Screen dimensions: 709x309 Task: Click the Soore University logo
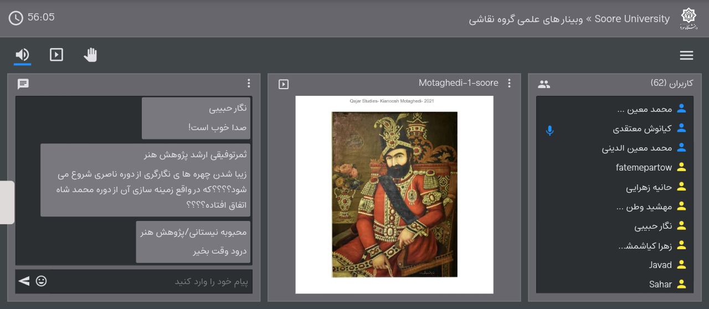point(689,19)
